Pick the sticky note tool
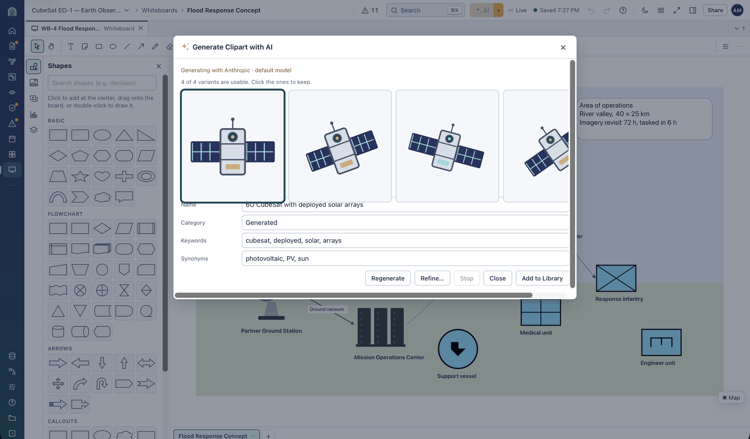Image resolution: width=750 pixels, height=439 pixels. pos(85,46)
